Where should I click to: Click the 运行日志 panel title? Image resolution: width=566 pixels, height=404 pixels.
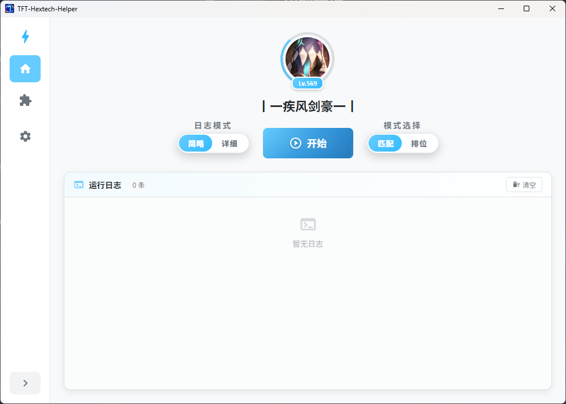[104, 185]
